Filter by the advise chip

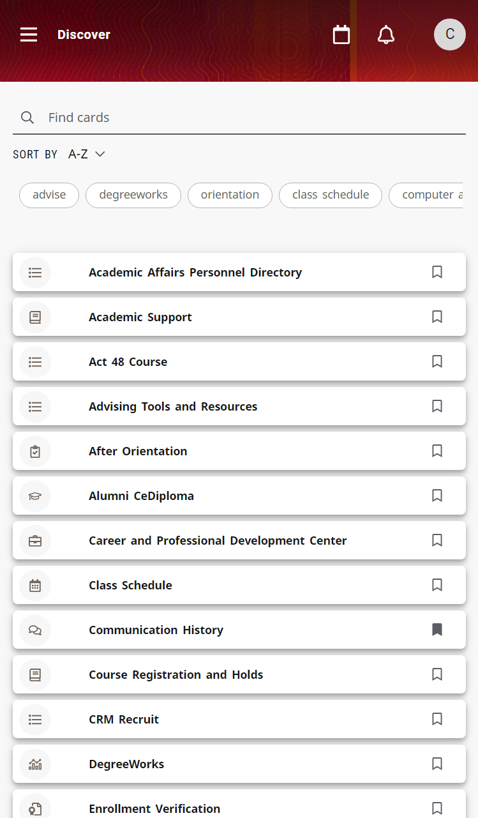[x=49, y=195]
